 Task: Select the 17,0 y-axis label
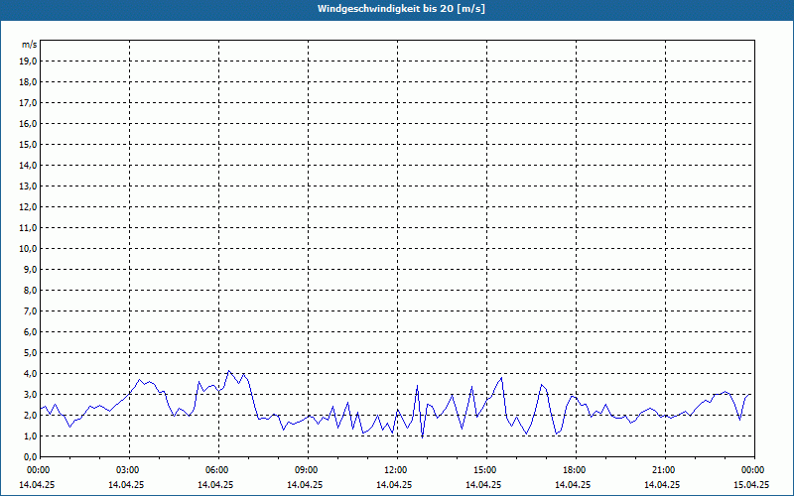click(28, 103)
